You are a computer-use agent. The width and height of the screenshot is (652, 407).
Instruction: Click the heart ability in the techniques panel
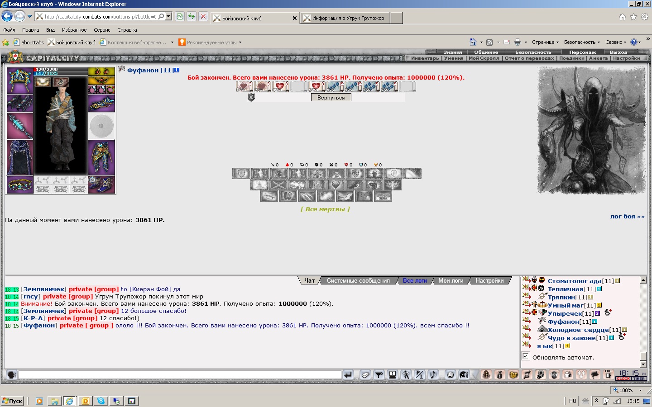pos(336,185)
